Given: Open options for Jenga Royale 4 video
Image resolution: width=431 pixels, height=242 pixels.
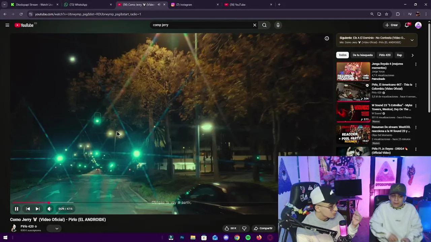Looking at the screenshot, I should [416, 64].
